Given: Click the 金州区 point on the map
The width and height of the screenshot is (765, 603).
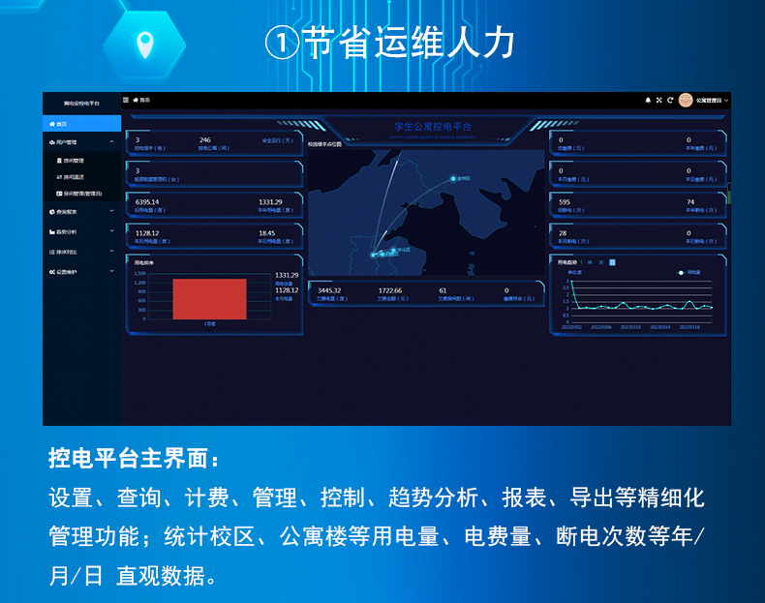Looking at the screenshot, I should pos(453,179).
